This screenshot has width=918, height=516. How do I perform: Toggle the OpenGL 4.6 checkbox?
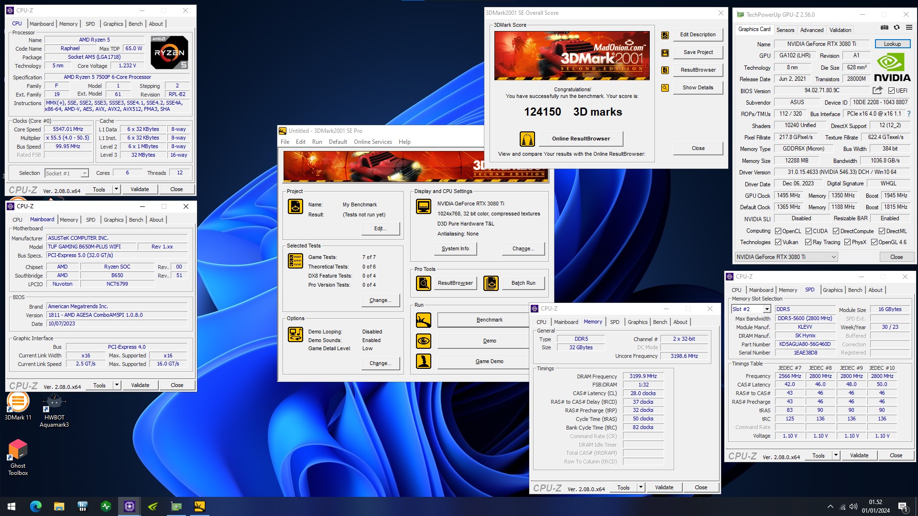point(874,242)
